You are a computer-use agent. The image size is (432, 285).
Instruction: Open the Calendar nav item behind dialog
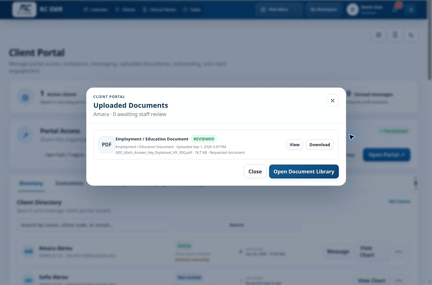pos(95,10)
